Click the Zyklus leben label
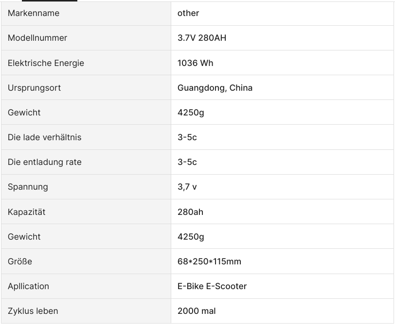The width and height of the screenshot is (395, 326). coord(33,311)
